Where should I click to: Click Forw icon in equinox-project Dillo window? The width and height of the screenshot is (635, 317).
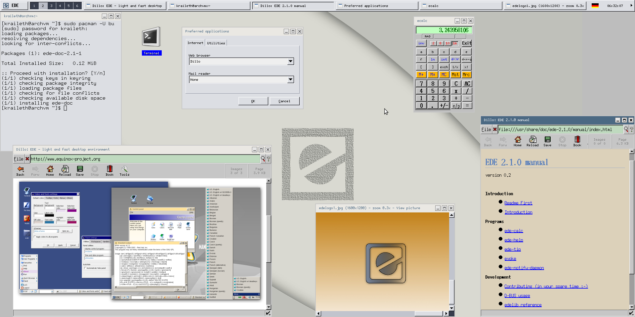pyautogui.click(x=35, y=171)
